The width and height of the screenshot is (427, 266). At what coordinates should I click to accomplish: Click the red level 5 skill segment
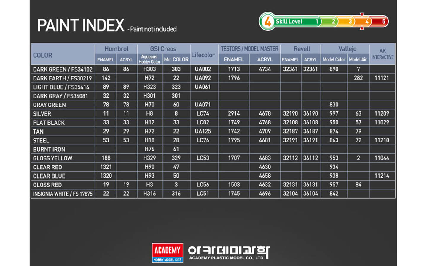[x=380, y=22]
